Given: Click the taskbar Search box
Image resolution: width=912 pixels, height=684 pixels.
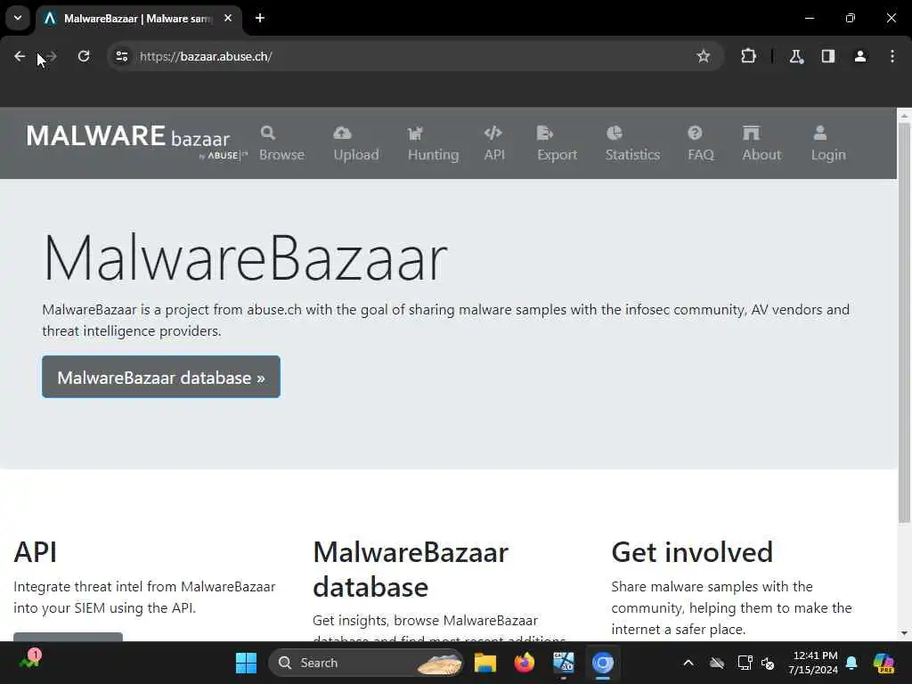Looking at the screenshot, I should 365,663.
